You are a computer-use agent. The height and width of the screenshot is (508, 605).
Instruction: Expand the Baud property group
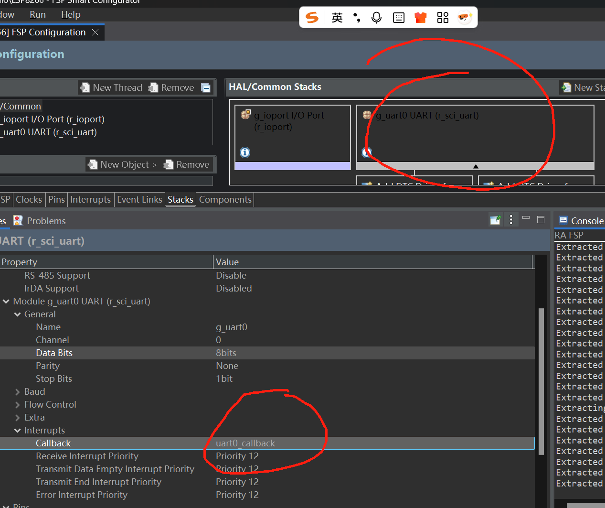(18, 392)
